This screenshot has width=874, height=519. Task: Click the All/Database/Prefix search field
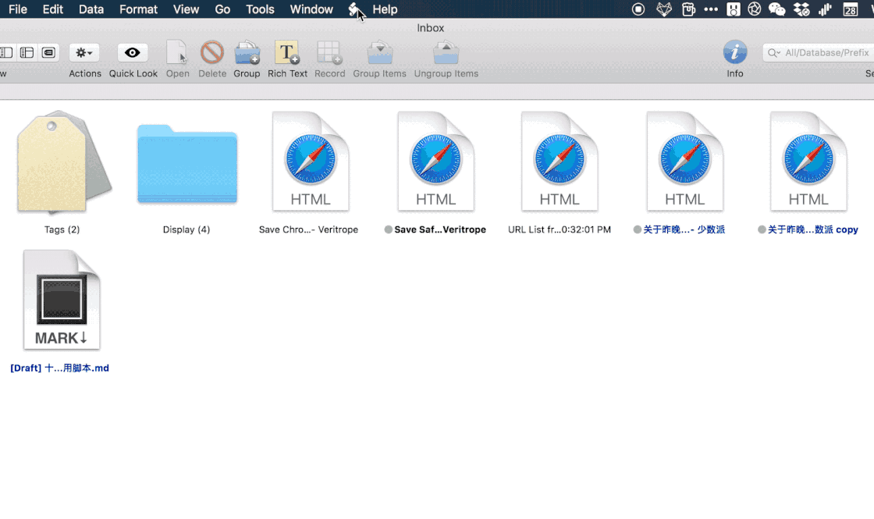pyautogui.click(x=819, y=52)
